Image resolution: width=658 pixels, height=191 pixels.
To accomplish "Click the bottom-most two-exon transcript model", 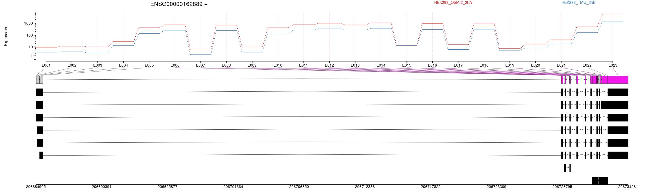I will click(x=600, y=181).
